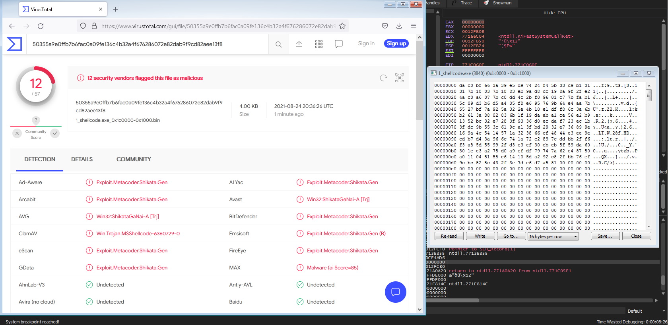Screen dimensions: 668x325
Task: Click the hash search input field
Action: (x=147, y=44)
